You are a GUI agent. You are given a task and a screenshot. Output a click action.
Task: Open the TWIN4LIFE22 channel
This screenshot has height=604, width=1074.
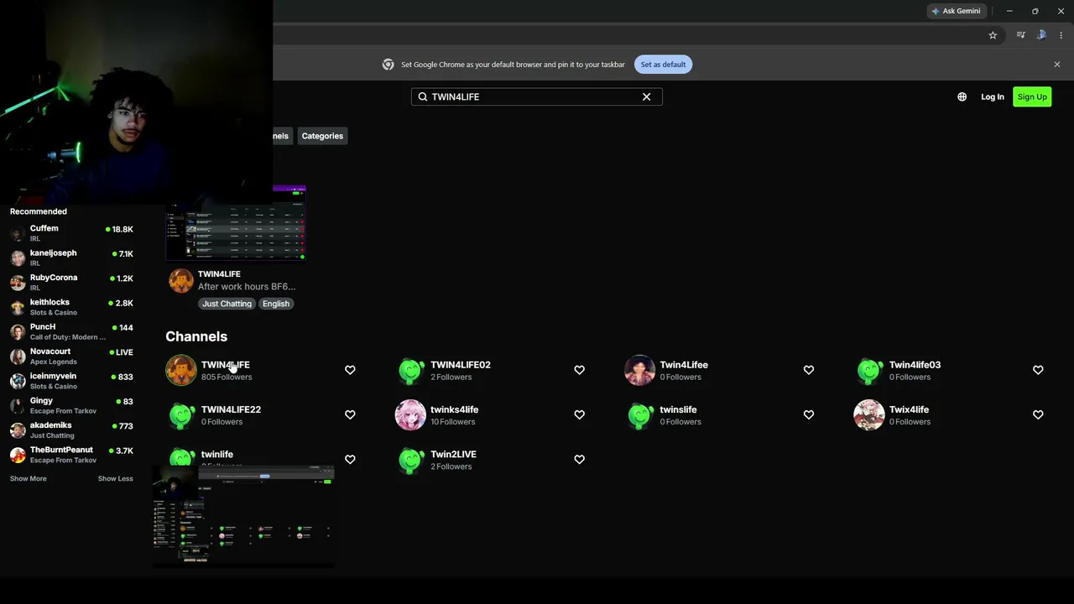point(231,409)
